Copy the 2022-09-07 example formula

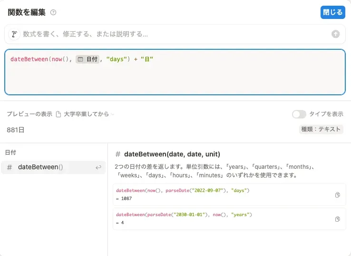click(x=337, y=195)
